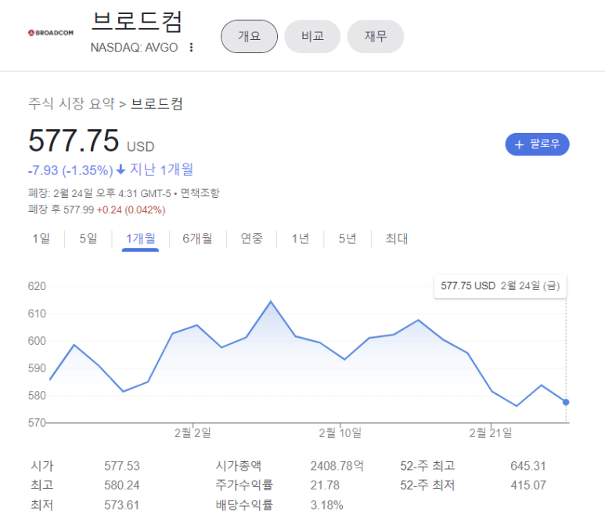Open the three-dot menu beside NASDAQ: AVGO
The height and width of the screenshot is (527, 605).
[x=191, y=48]
